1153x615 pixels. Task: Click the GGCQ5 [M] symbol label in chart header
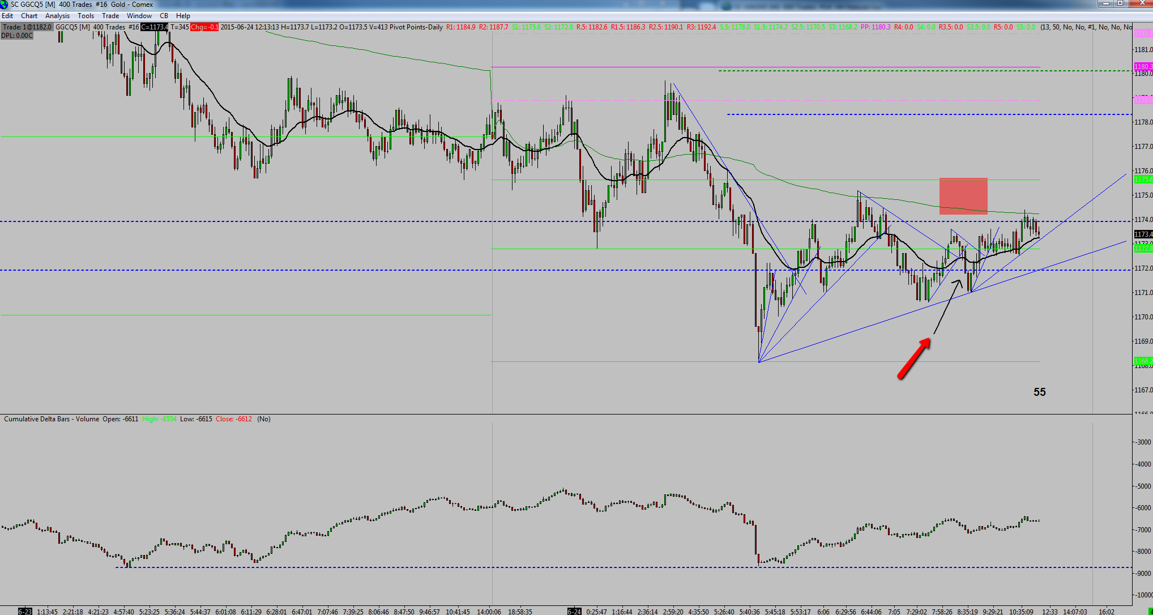(73, 27)
